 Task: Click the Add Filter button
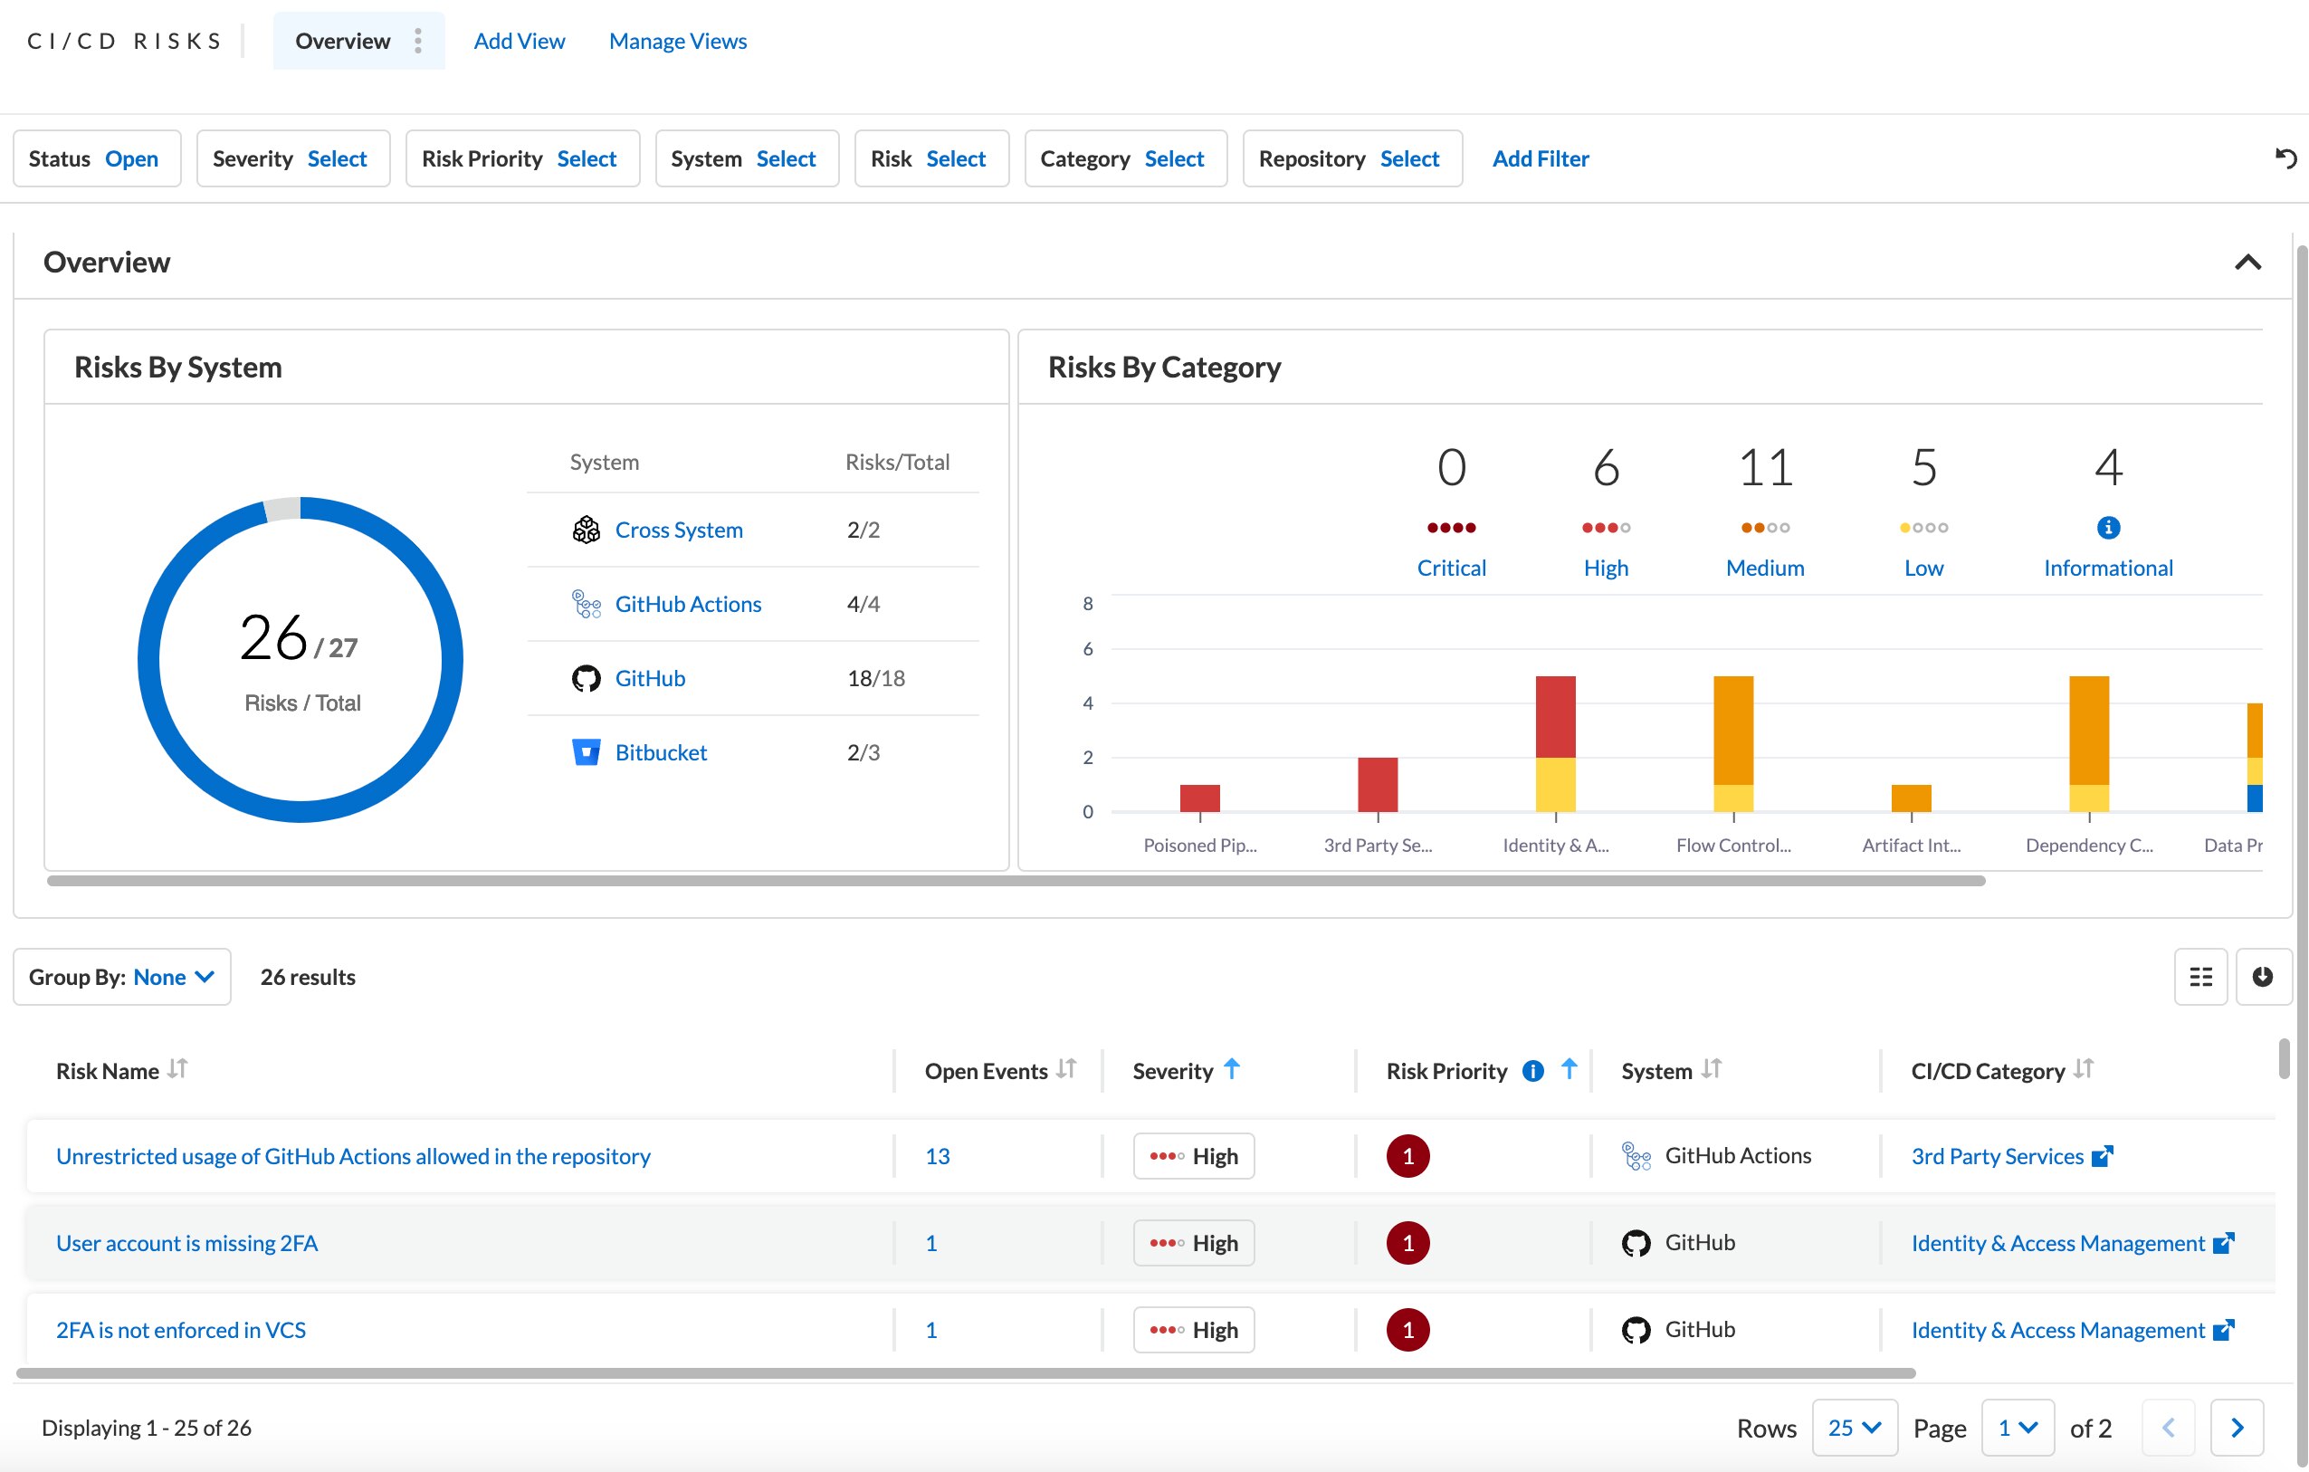click(1538, 158)
